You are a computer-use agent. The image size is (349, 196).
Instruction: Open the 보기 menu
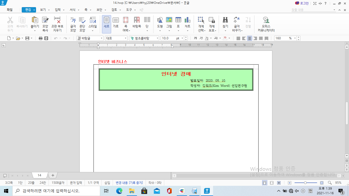tap(43, 10)
